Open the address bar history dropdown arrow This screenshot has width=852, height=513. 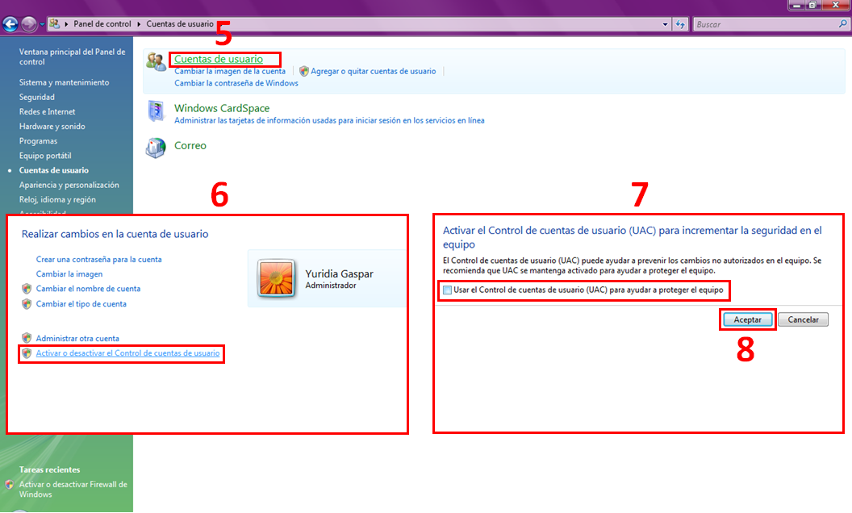665,24
